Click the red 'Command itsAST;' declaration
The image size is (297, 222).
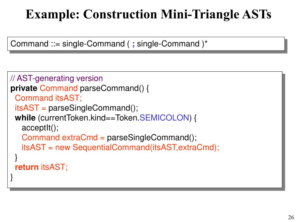[x=48, y=98]
